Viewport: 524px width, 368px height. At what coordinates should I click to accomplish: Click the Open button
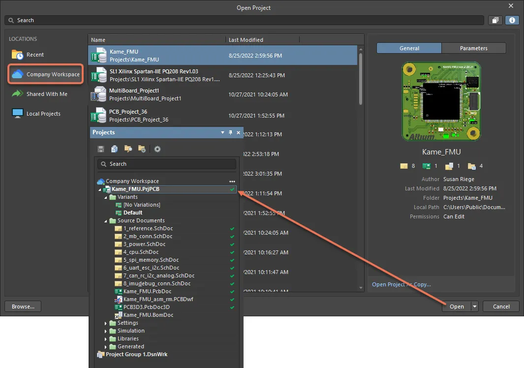tap(457, 307)
